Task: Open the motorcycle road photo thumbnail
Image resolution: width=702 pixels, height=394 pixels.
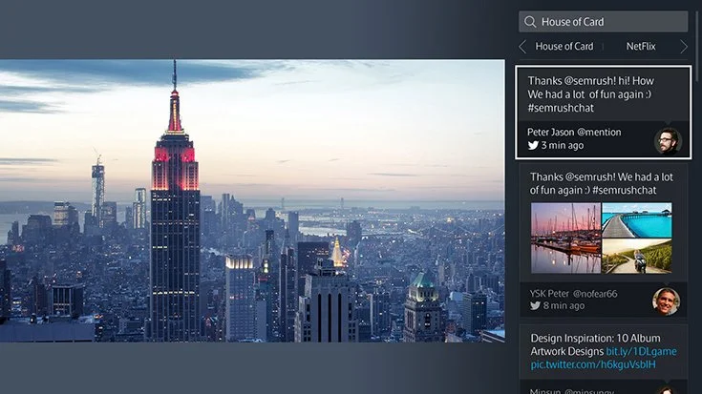Action: tap(637, 256)
